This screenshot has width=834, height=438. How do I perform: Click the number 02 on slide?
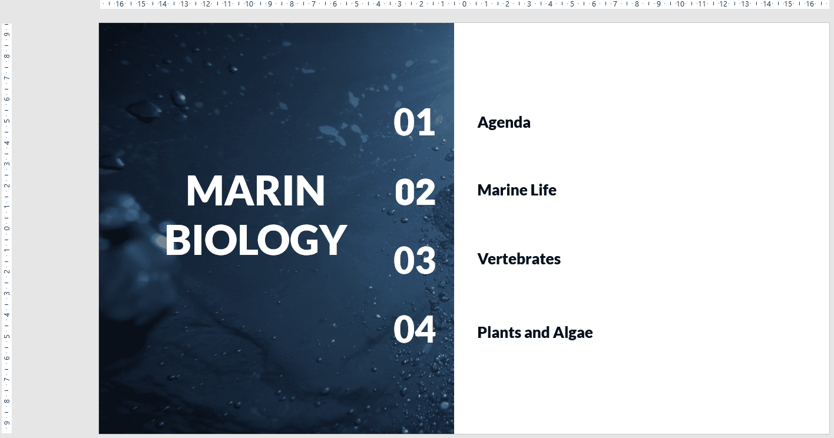[415, 192]
